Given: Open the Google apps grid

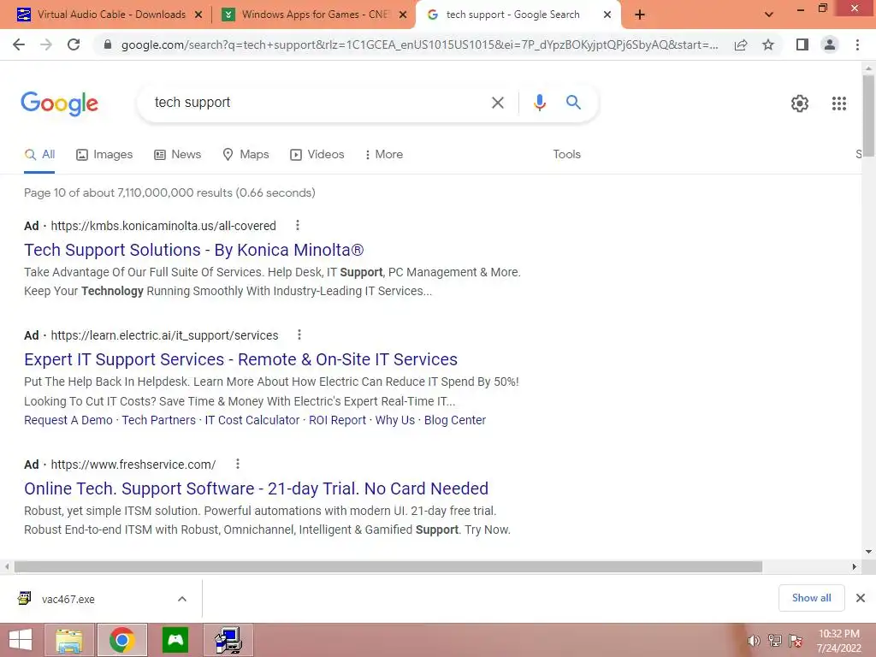Looking at the screenshot, I should point(839,104).
